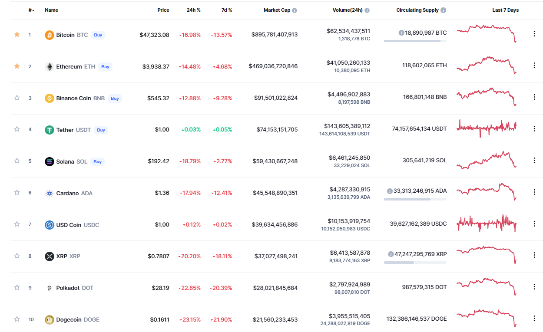This screenshot has width=543, height=332.
Task: Unstar Bitcoin from the watchlist
Action: point(17,34)
